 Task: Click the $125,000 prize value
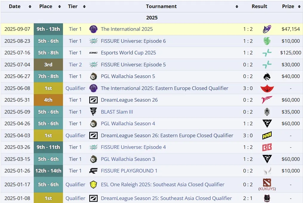pyautogui.click(x=291, y=53)
